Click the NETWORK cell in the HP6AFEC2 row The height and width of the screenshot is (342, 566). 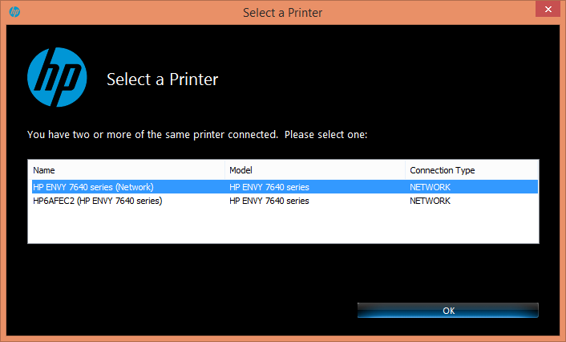click(x=430, y=201)
